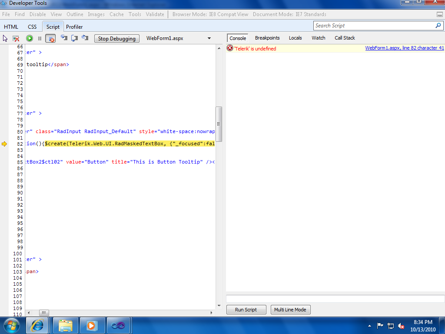Viewport: 445px width, 334px height.
Task: Open the WebForm1.aspx script file dropdown
Action: tap(209, 38)
